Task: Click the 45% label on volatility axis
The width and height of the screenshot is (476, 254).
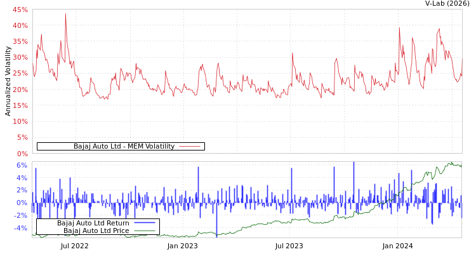Action: click(20, 10)
